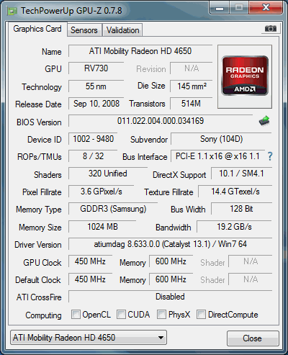This screenshot has width=288, height=355.
Task: Click the Close button
Action: 253,338
